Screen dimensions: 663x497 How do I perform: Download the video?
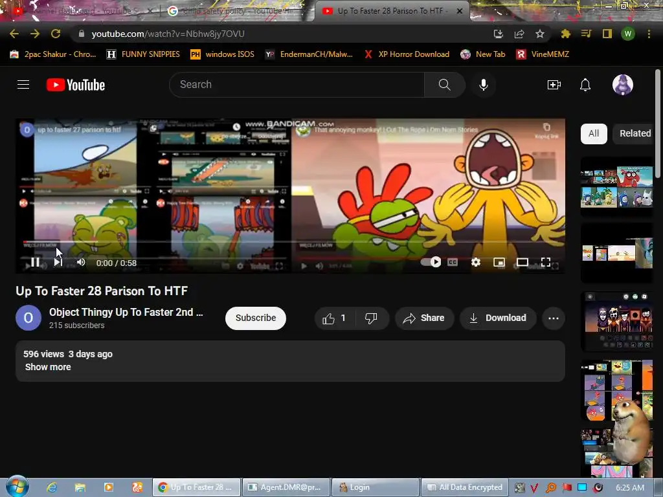click(498, 318)
